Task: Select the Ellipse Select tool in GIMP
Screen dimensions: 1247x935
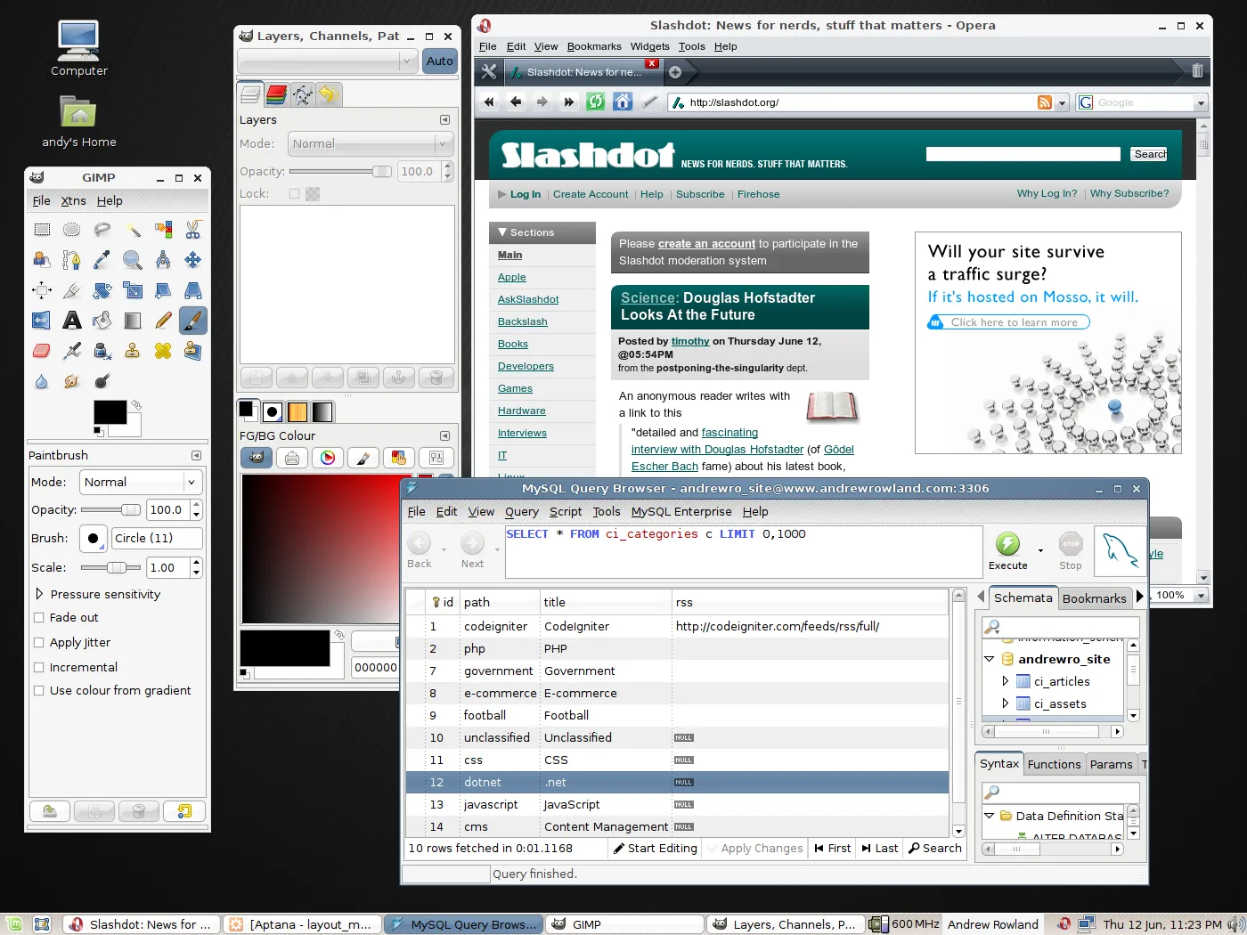Action: [72, 230]
